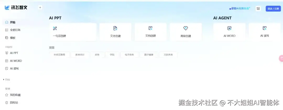The width and height of the screenshot is (283, 110).
Task: Click the plus button beside the logo
Action: pos(40,8)
